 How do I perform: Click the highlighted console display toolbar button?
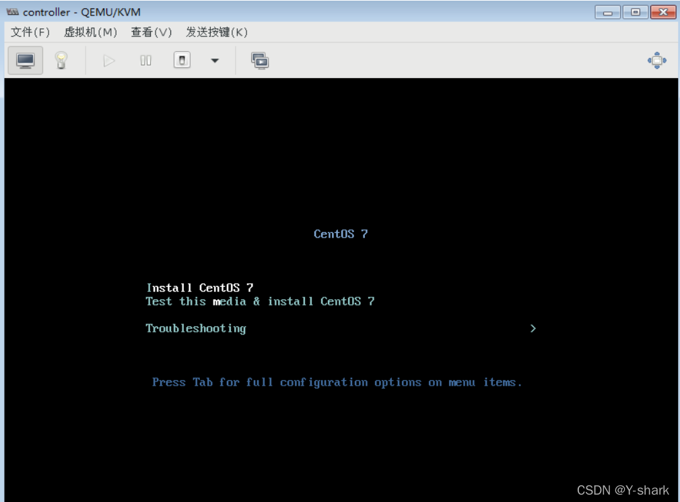click(x=25, y=60)
